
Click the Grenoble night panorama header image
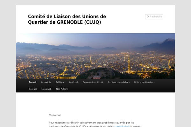(x=95, y=56)
